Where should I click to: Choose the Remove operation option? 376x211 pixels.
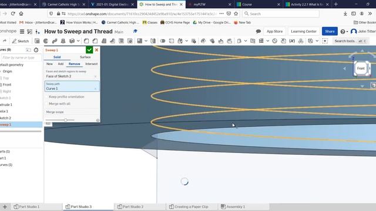pyautogui.click(x=75, y=64)
